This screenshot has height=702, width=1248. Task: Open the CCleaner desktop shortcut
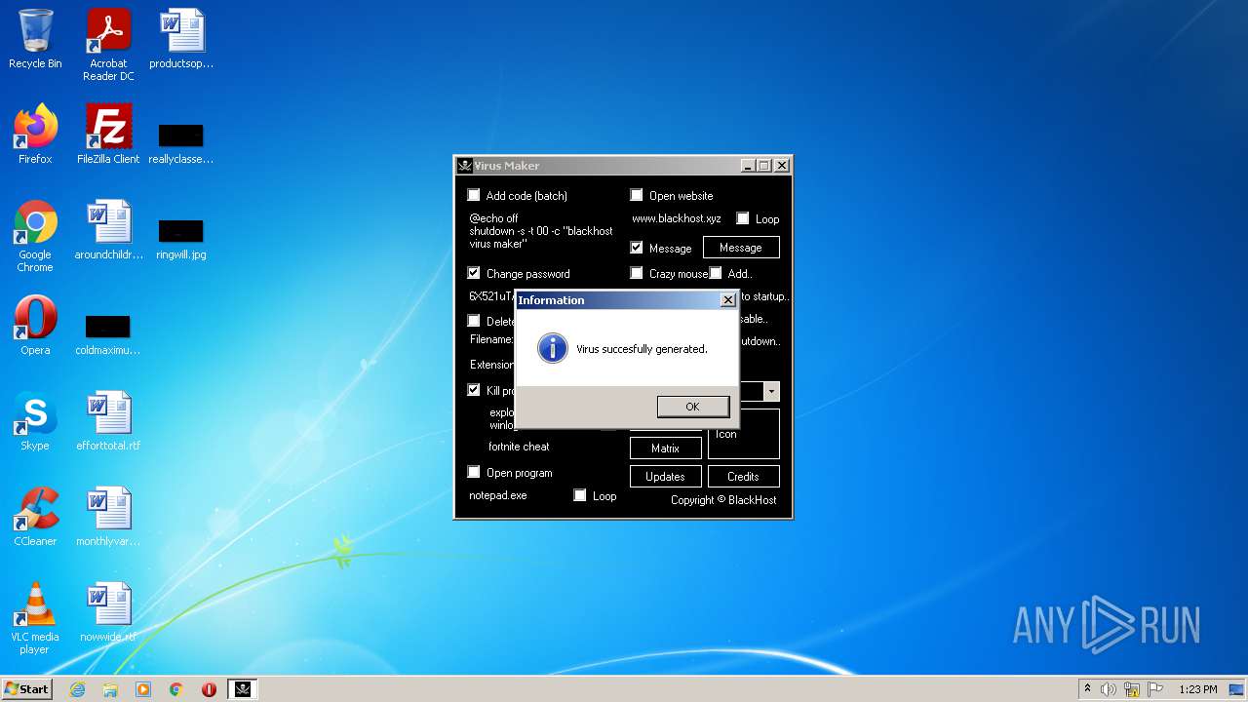pyautogui.click(x=35, y=517)
